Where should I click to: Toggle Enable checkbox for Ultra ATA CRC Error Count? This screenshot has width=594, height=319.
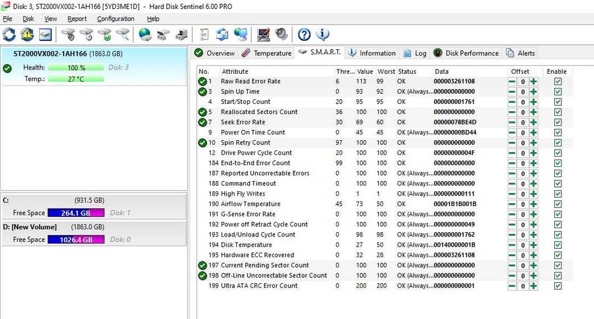coord(558,286)
